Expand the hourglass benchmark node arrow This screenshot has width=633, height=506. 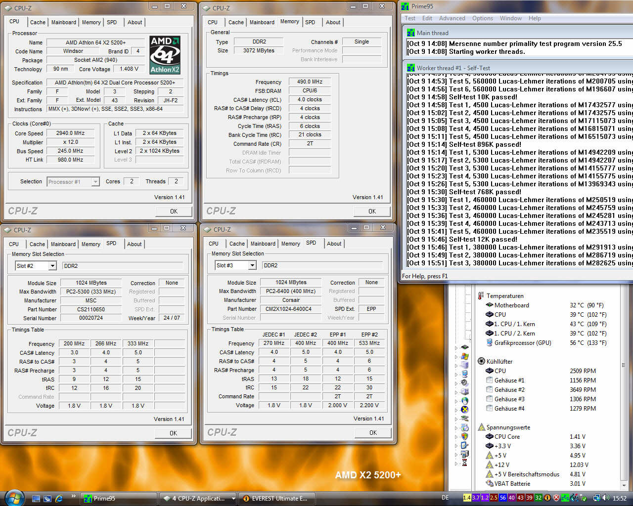456,463
